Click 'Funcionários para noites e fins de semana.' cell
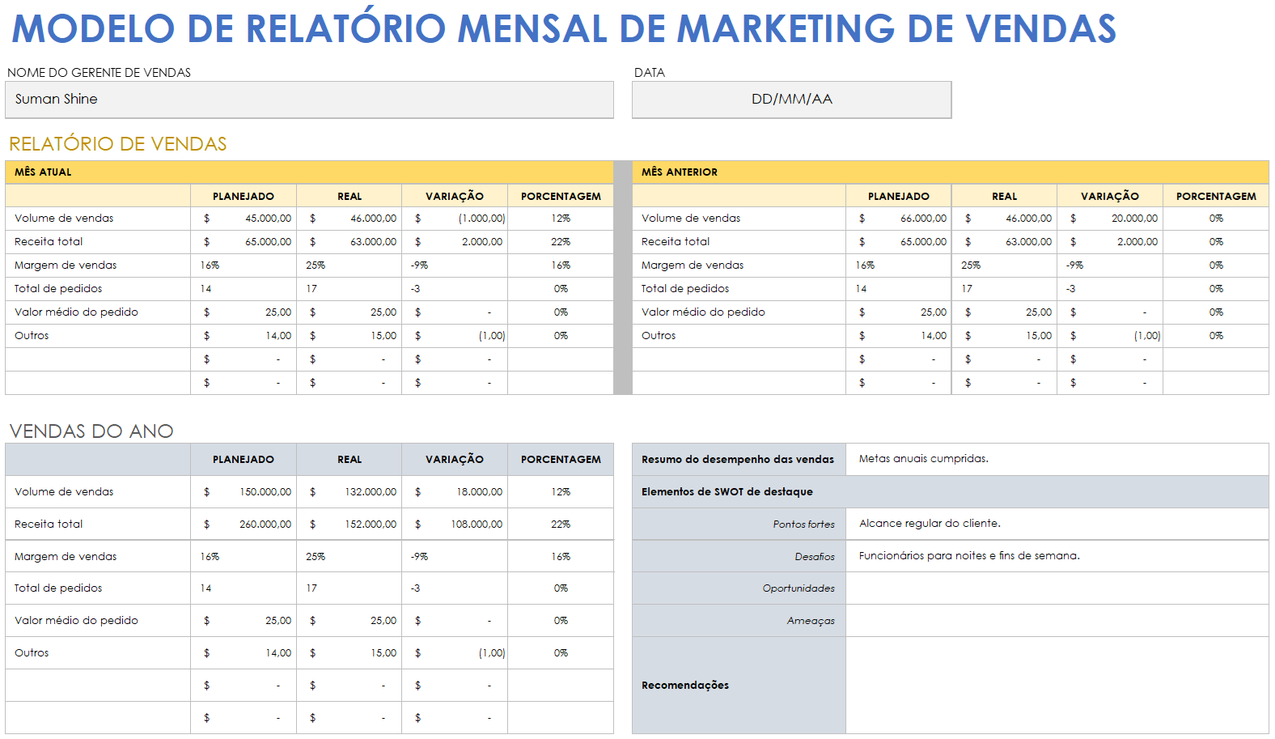Screen dimensions: 1275x739 1057,556
